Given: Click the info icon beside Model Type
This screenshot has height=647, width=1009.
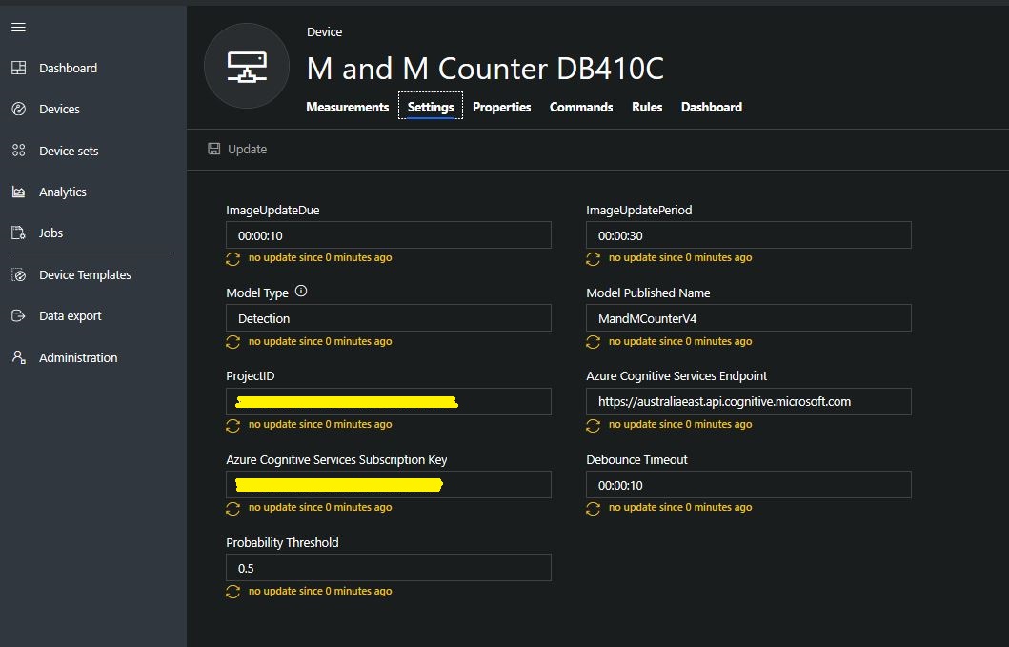Looking at the screenshot, I should [x=301, y=292].
